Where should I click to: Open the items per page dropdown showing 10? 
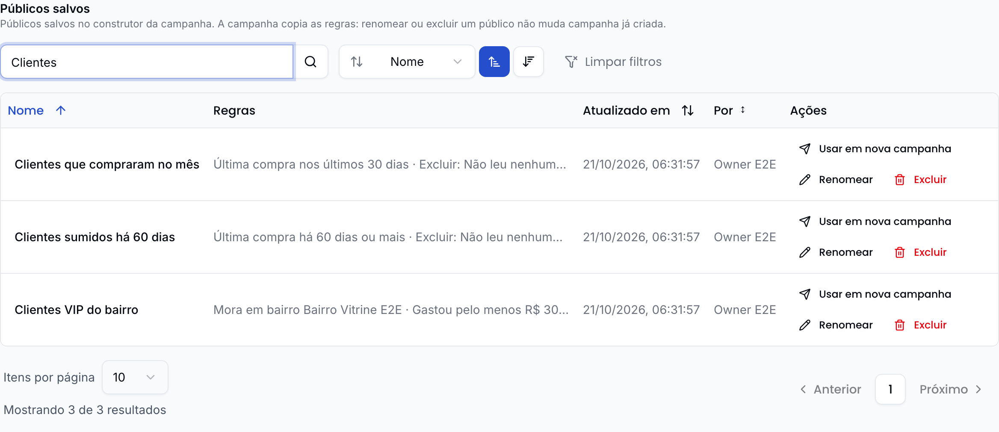(135, 377)
